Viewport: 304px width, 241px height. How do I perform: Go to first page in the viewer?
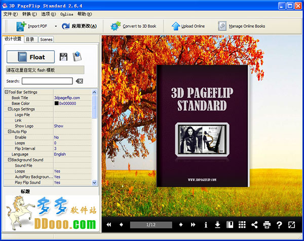pos(109,225)
